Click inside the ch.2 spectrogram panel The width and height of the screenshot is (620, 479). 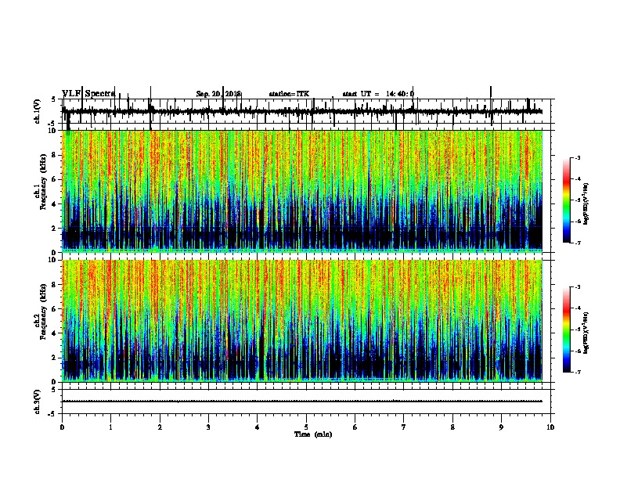tap(302, 321)
